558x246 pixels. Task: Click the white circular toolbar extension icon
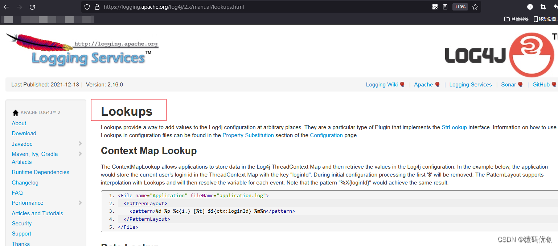pos(530,7)
